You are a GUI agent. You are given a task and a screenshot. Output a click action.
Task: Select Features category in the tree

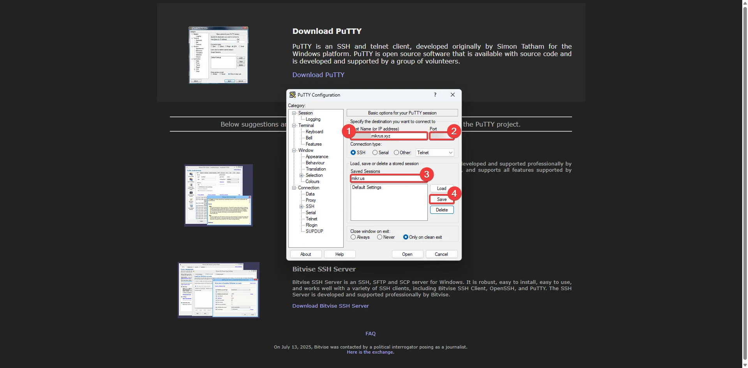coord(314,144)
